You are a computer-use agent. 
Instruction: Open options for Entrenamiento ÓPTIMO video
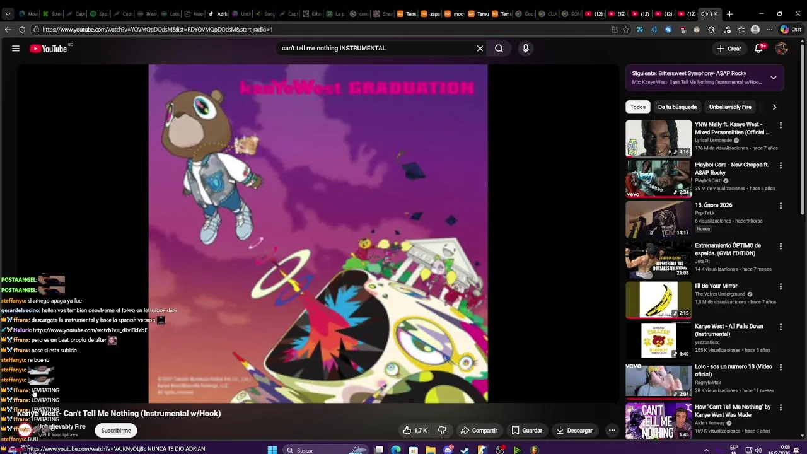pos(781,247)
